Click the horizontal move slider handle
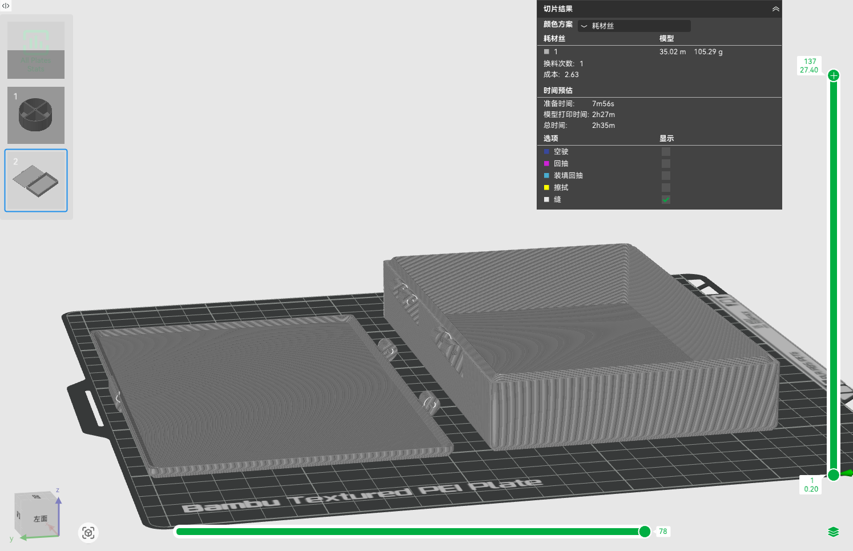853x551 pixels. [645, 532]
